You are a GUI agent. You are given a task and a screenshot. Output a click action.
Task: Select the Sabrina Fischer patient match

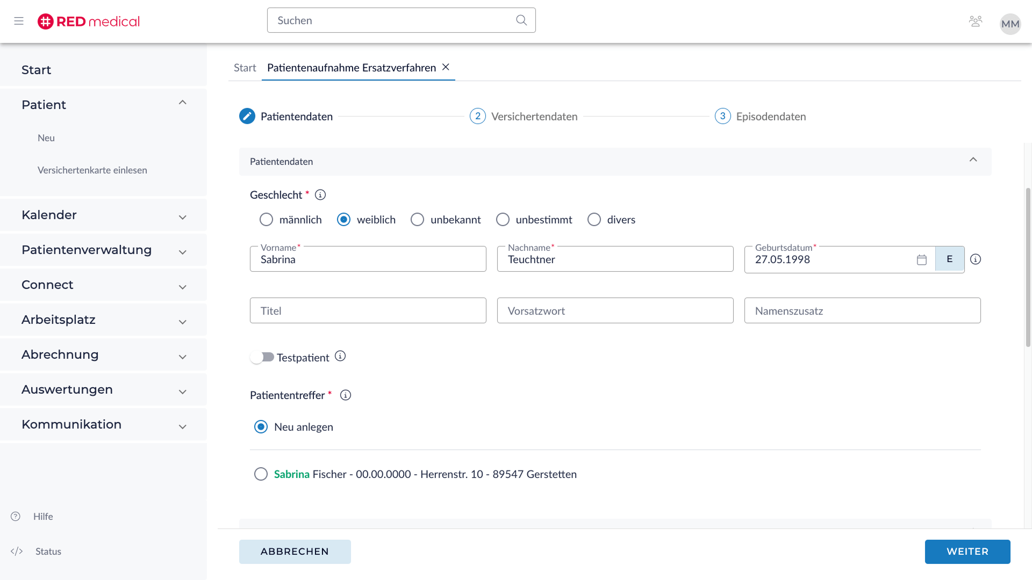261,474
